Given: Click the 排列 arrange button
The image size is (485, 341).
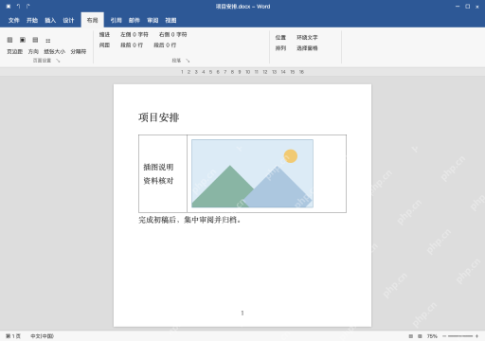Looking at the screenshot, I should click(280, 48).
